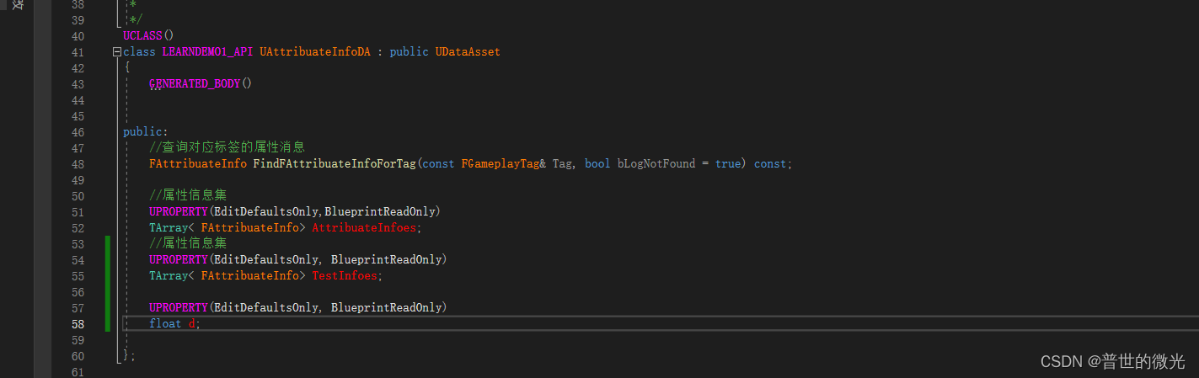The width and height of the screenshot is (1199, 378).
Task: Click line number 48 in gutter
Action: pyautogui.click(x=77, y=163)
